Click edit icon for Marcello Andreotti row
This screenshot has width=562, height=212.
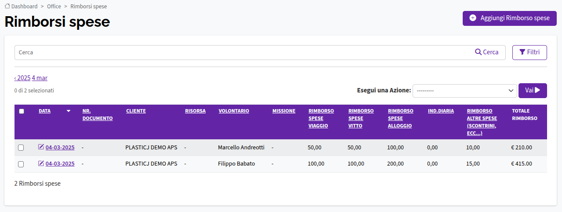coord(41,147)
